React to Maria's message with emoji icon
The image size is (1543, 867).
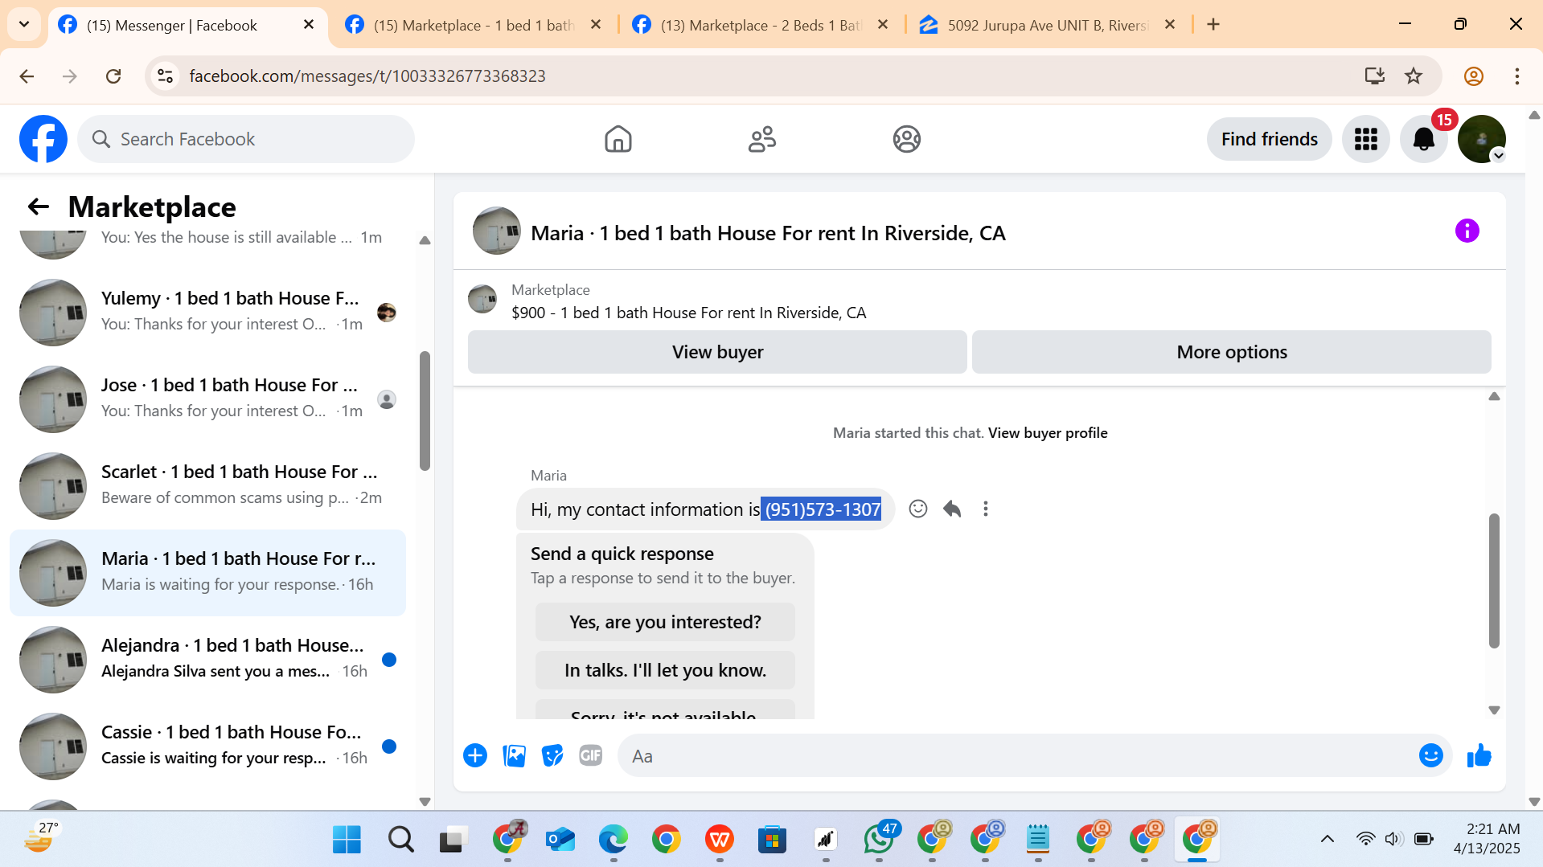(917, 509)
